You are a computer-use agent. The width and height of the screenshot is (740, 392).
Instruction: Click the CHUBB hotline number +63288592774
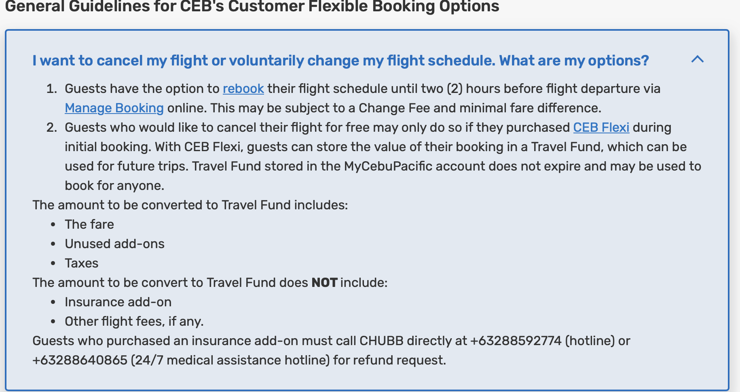pyautogui.click(x=516, y=341)
